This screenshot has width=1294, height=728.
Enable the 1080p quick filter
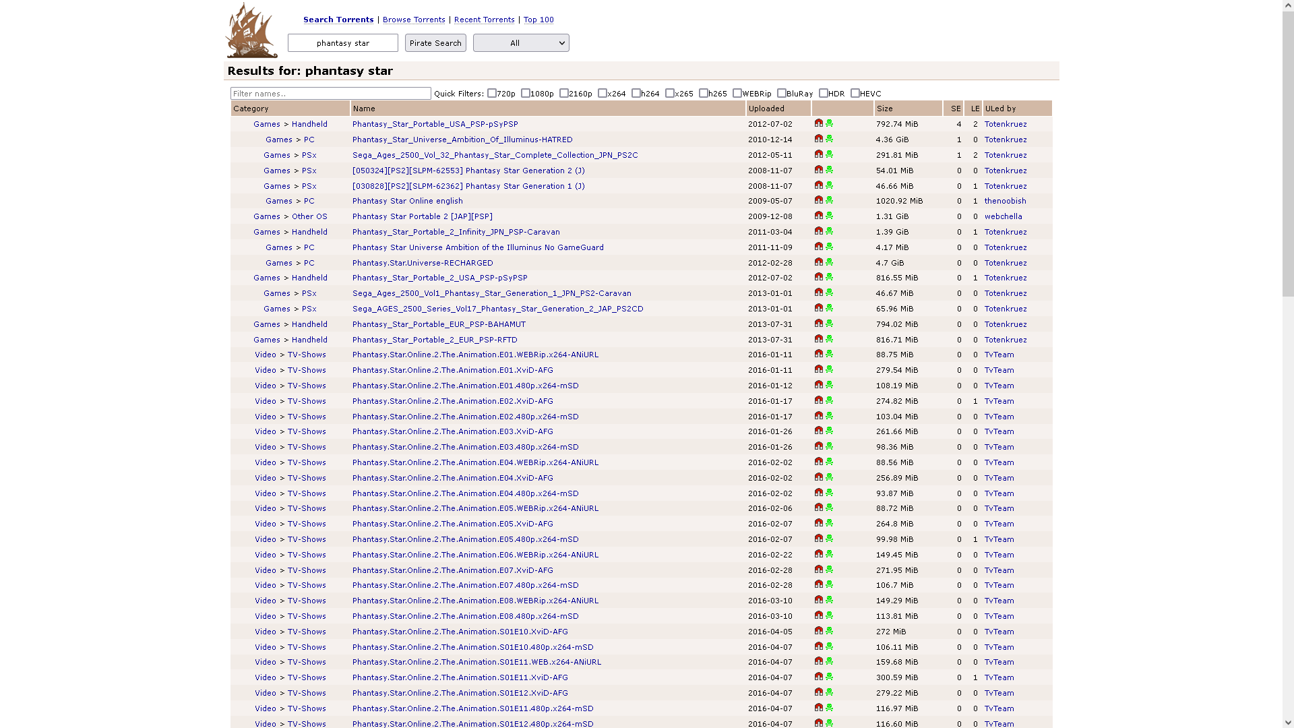click(526, 93)
